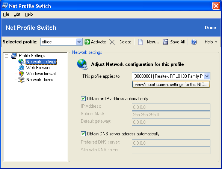Click the green Activate arrow icon
Image resolution: width=222 pixels, height=169 pixels.
87,42
